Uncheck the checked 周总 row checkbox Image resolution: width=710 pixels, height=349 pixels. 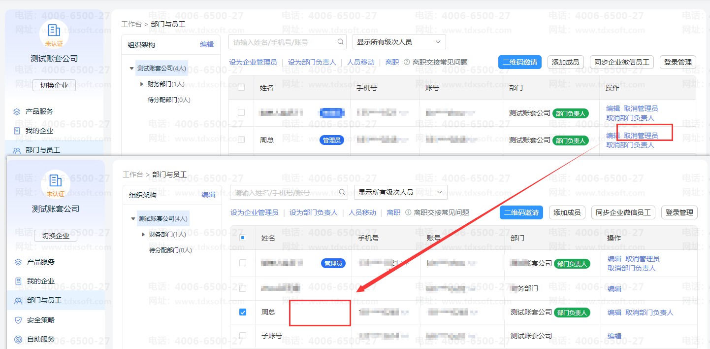coord(243,312)
